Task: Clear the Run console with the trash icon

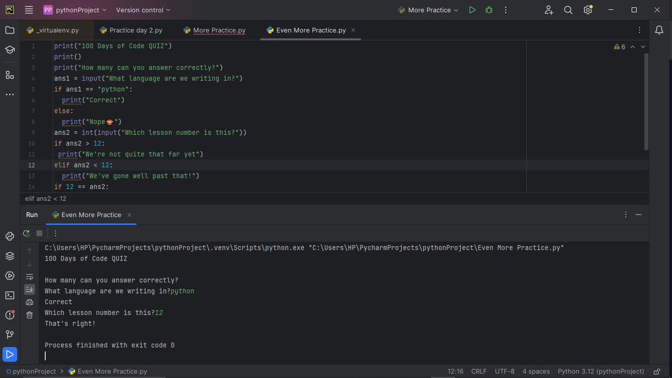Action: pos(29,315)
